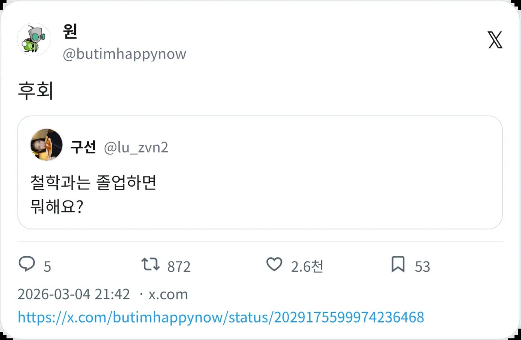521x340 pixels.
Task: Like the post with heart icon
Action: pos(274,265)
